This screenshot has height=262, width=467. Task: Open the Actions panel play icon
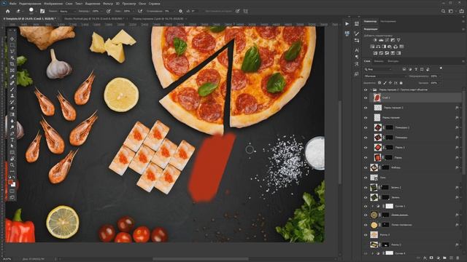(x=347, y=24)
